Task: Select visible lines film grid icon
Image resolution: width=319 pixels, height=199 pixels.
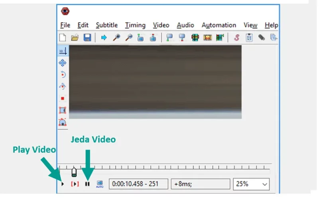Action: (195, 37)
